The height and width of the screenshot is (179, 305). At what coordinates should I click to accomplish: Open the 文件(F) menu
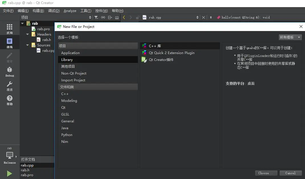pos(8,11)
